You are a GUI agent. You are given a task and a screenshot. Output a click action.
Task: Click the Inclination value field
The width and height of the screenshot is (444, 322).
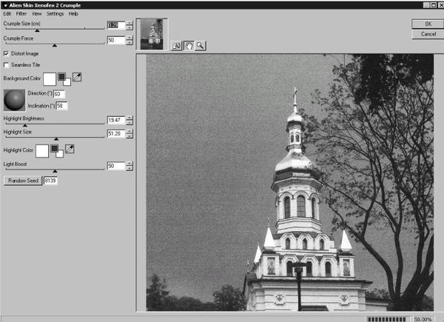61,106
